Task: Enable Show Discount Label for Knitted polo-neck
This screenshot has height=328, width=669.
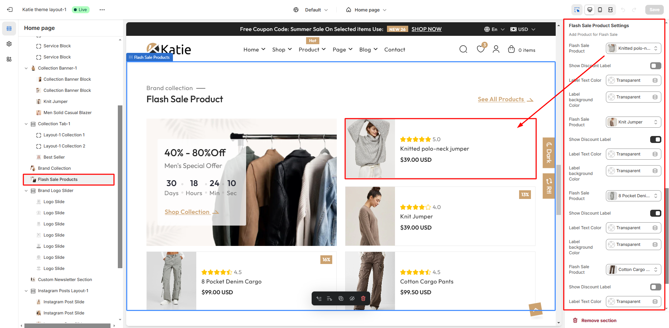Action: [x=655, y=66]
